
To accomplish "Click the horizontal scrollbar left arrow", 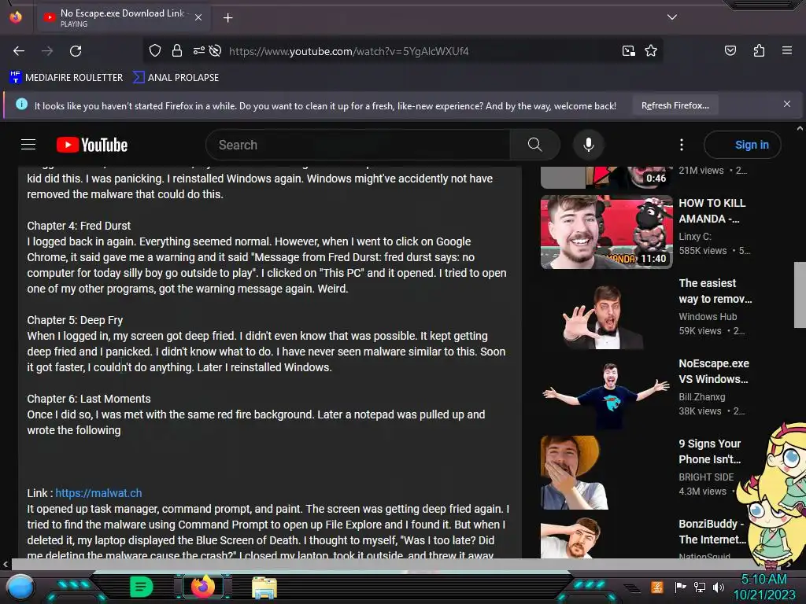I will 6,564.
